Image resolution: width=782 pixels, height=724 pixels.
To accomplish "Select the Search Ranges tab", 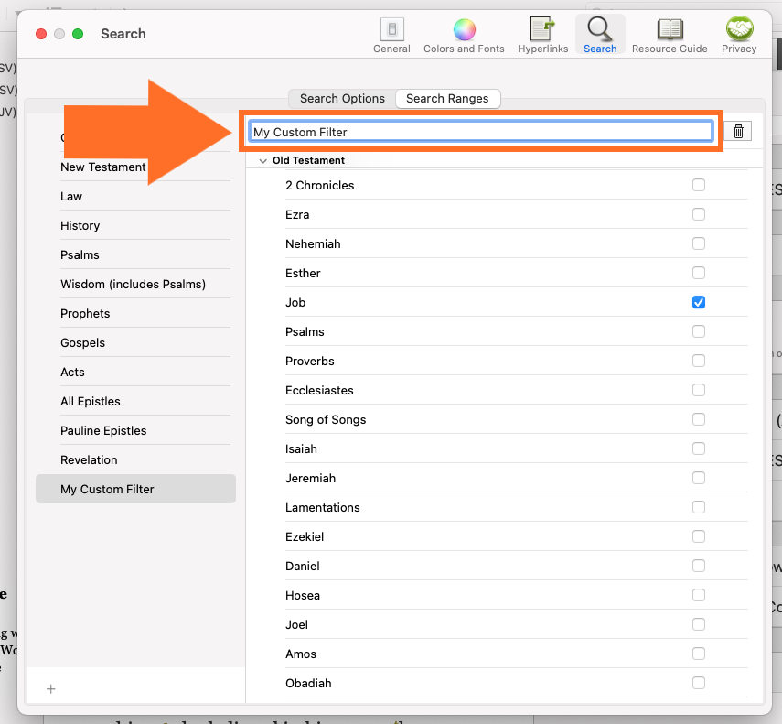I will tap(447, 99).
